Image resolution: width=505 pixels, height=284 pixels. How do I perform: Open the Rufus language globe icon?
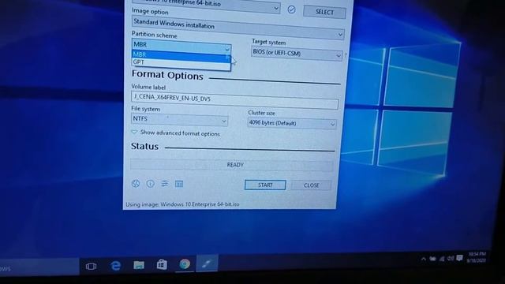click(x=136, y=184)
